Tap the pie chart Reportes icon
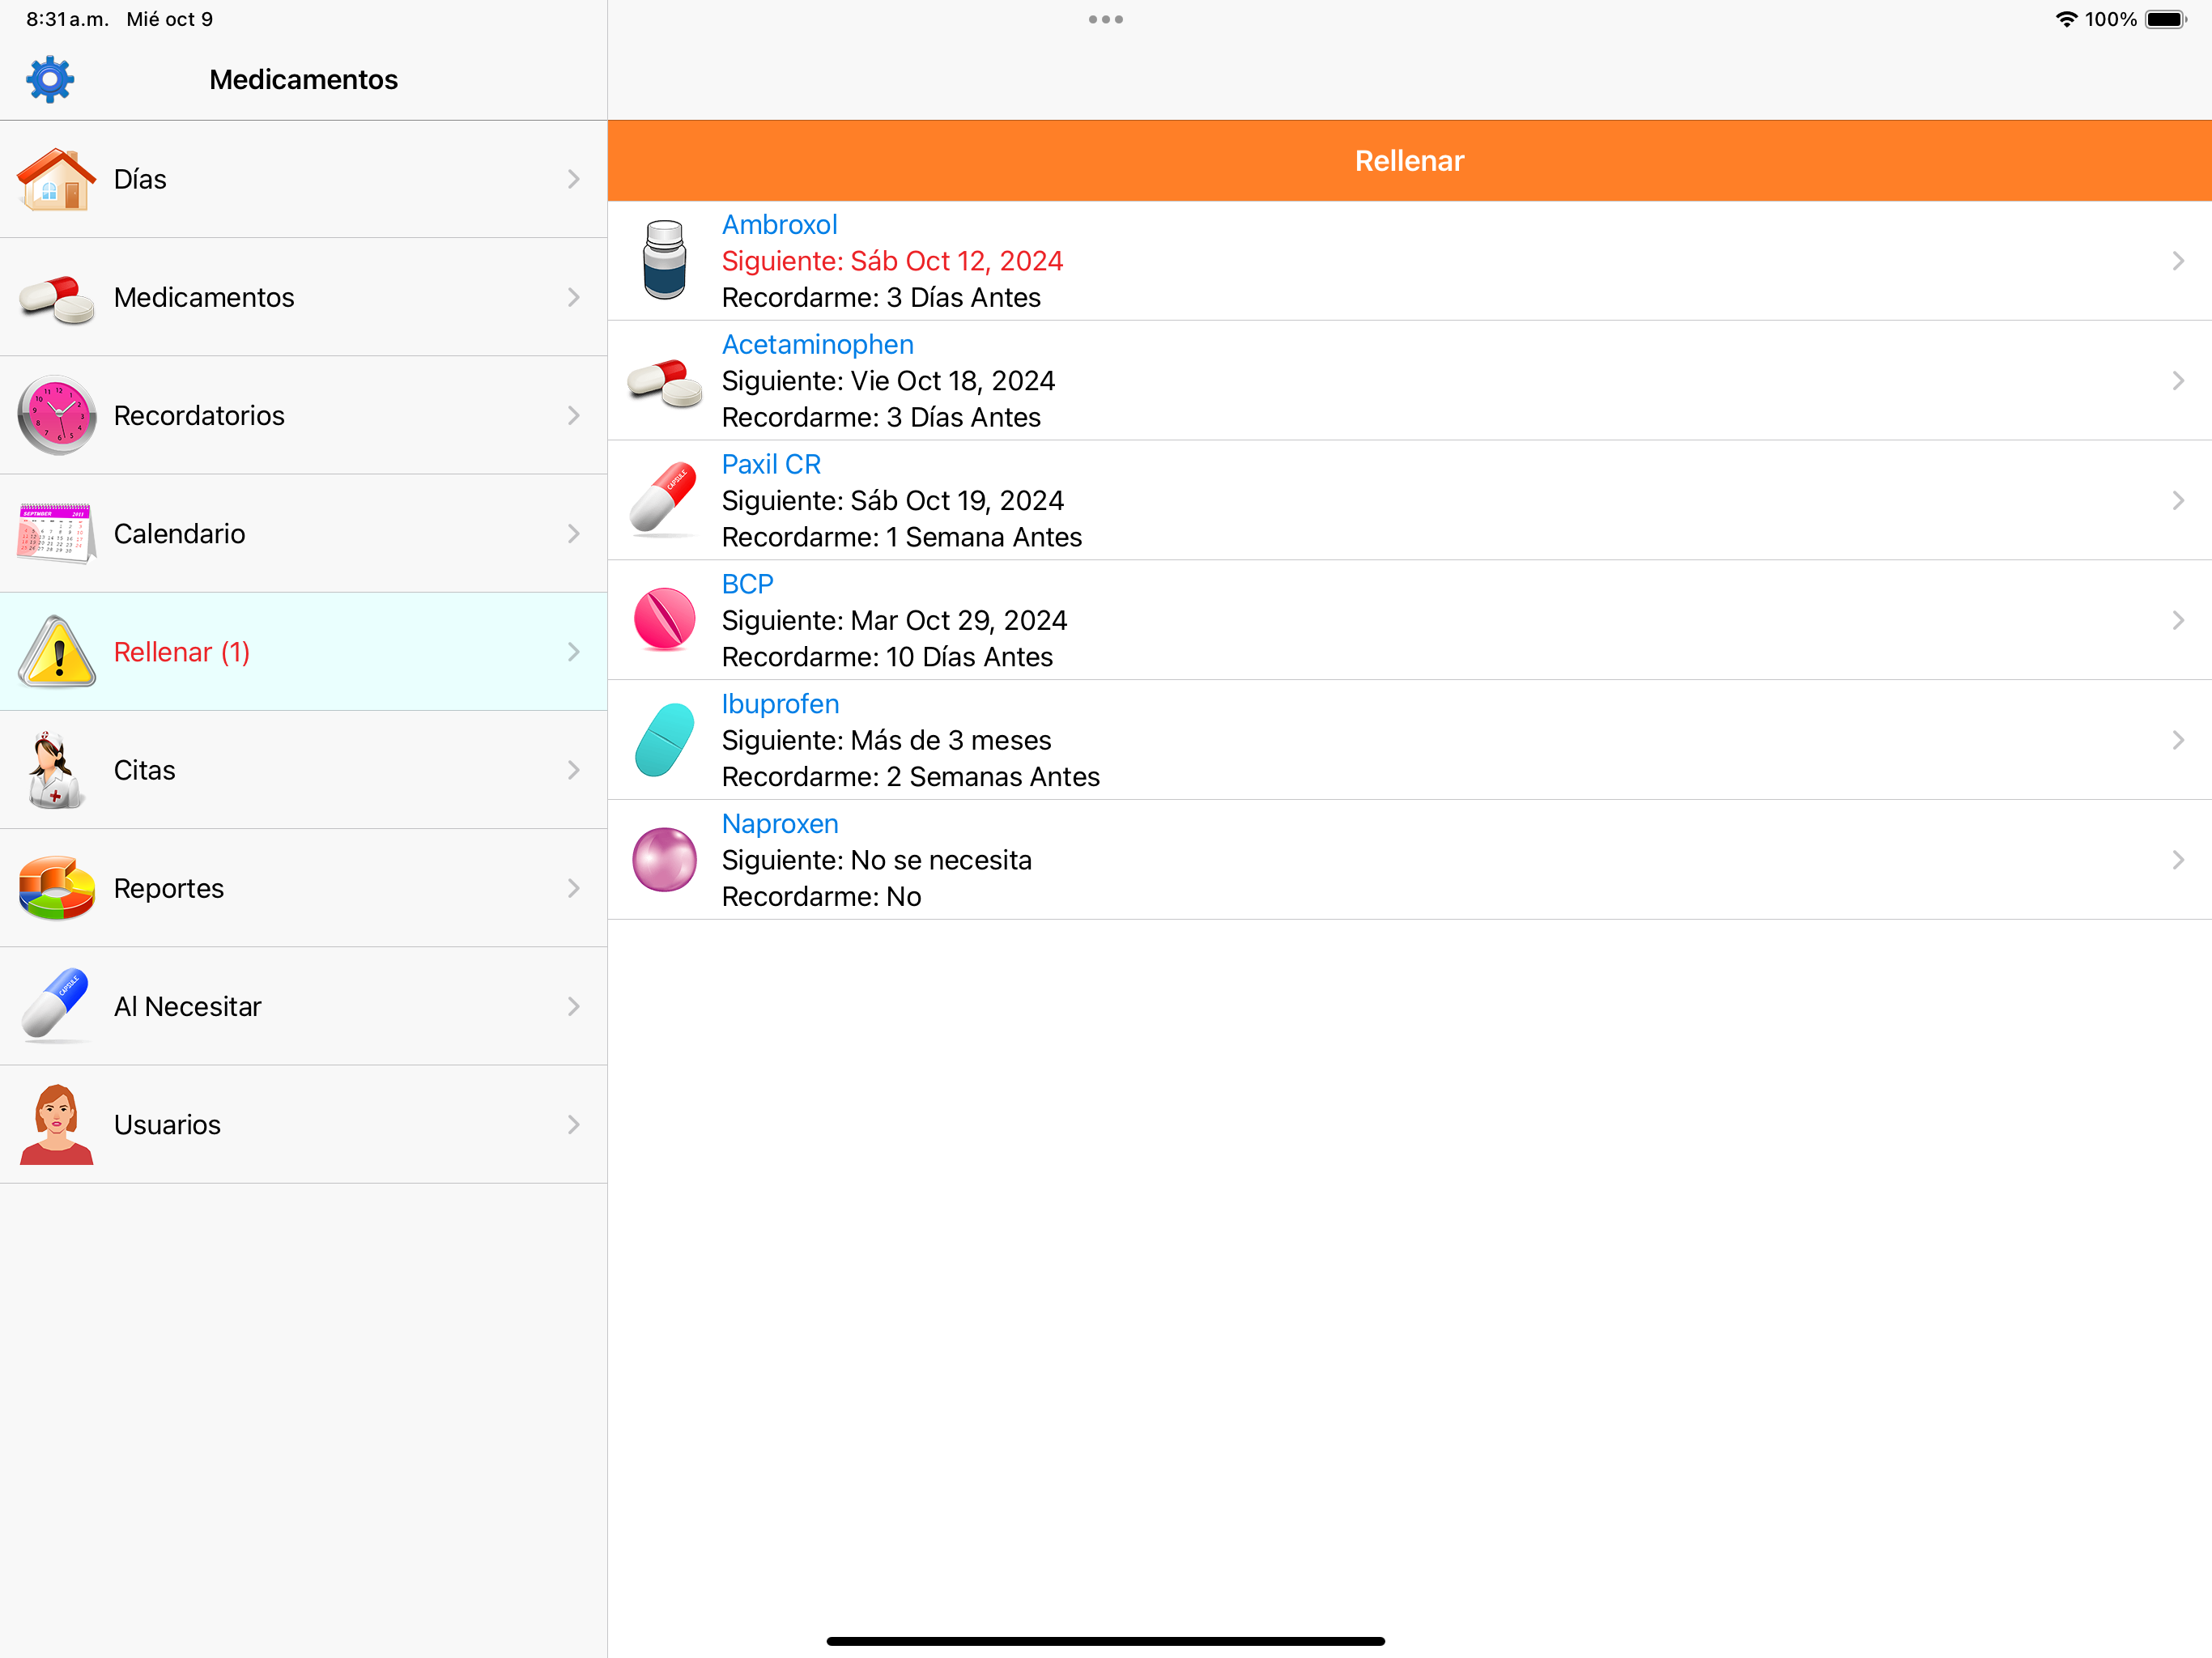Screen dimensions: 2212x1658 56,888
